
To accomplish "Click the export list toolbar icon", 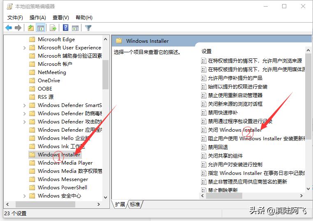I will click(53, 28).
